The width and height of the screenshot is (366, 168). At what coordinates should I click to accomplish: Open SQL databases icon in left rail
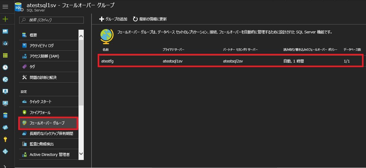tap(5, 115)
